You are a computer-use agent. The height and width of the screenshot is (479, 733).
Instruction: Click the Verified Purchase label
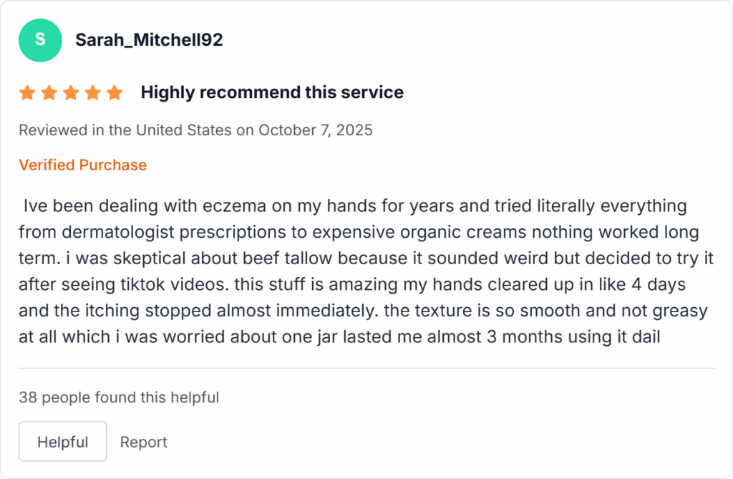pyautogui.click(x=82, y=165)
